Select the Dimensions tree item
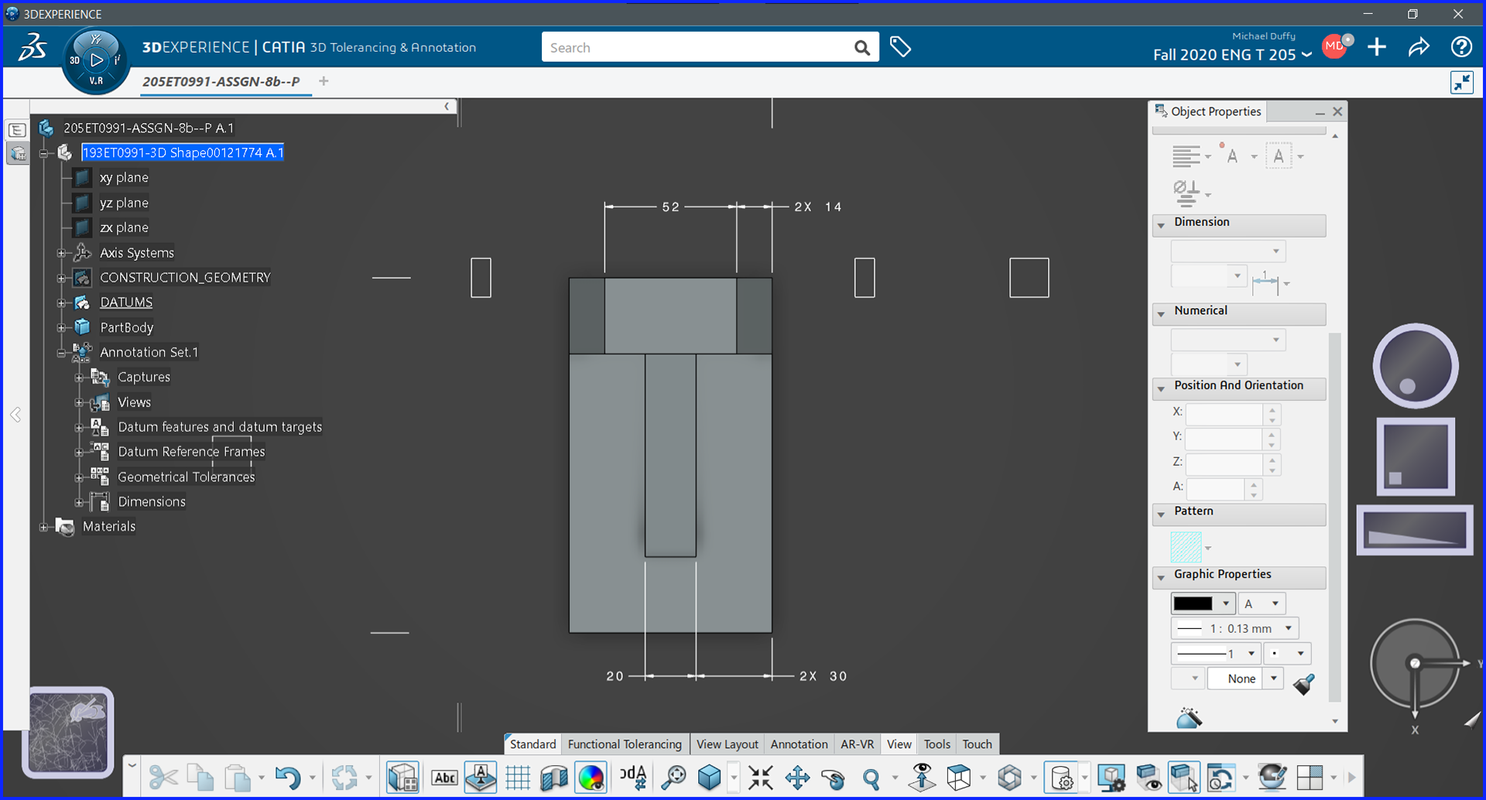Viewport: 1486px width, 800px height. click(152, 502)
